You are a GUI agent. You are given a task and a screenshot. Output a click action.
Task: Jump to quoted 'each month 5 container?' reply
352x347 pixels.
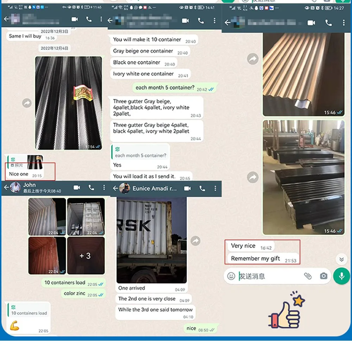pyautogui.click(x=140, y=152)
